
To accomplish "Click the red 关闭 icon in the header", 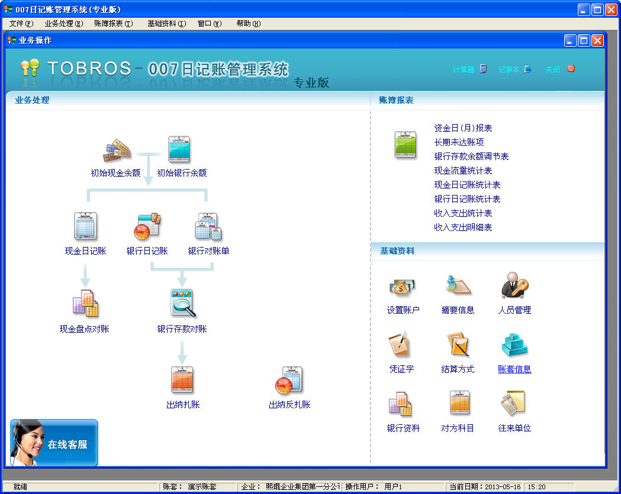I will pos(571,69).
